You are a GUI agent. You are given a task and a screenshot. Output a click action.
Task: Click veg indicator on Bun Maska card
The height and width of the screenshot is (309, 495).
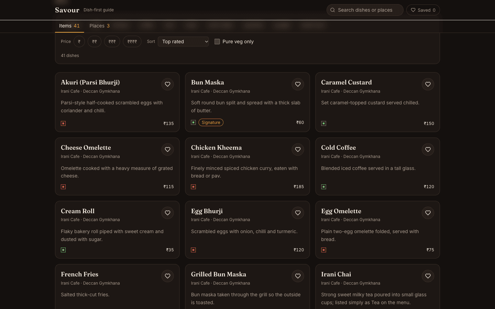tap(194, 123)
